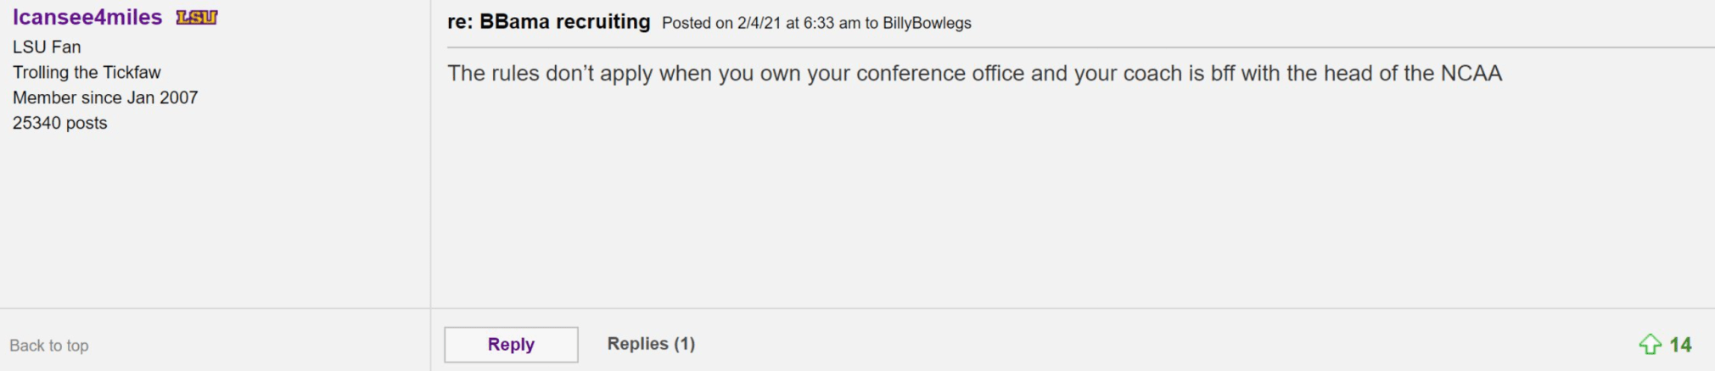Click the LSU logo badge beside username

(197, 17)
